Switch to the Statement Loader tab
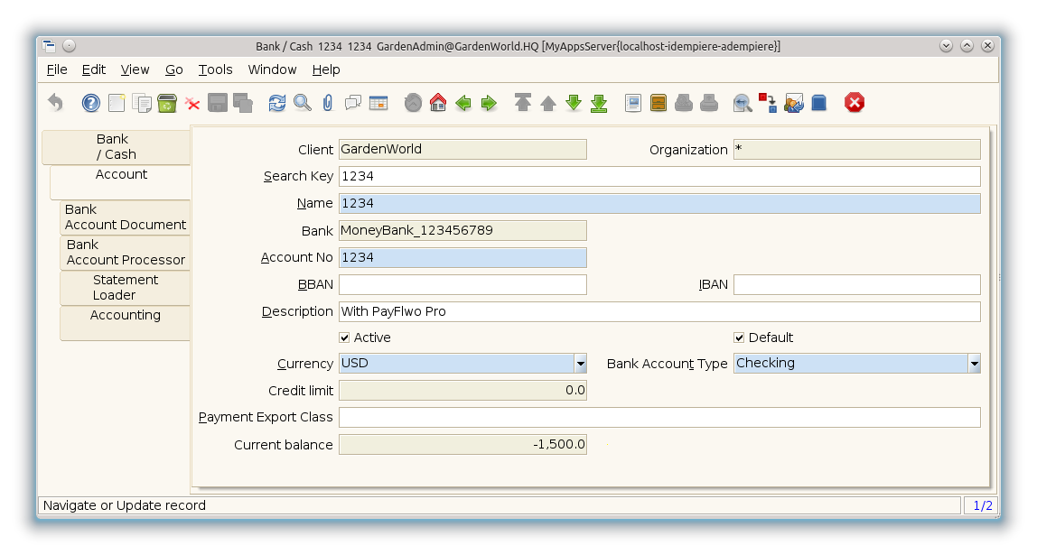The image size is (1037, 555). 125,288
